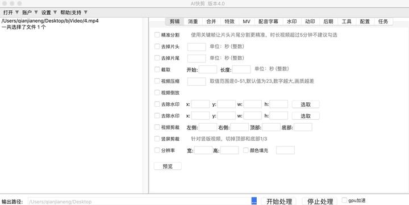Open the 配音字幕 tab

point(268,22)
